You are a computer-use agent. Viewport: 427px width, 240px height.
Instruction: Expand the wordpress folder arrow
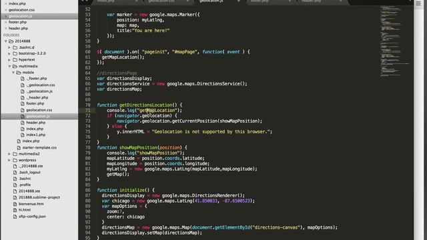(9, 160)
